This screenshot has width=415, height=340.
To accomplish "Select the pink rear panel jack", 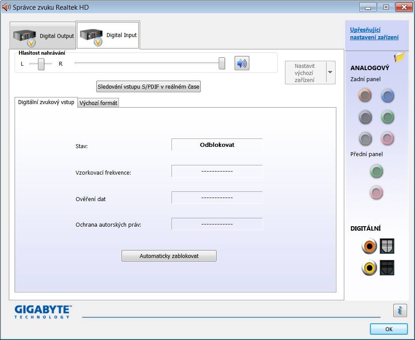I will [x=388, y=138].
